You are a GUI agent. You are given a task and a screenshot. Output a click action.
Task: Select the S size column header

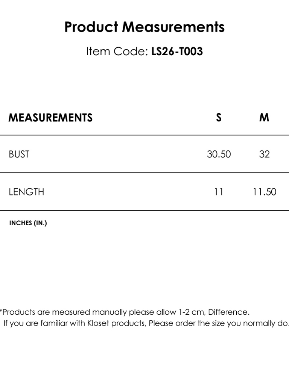pos(219,118)
